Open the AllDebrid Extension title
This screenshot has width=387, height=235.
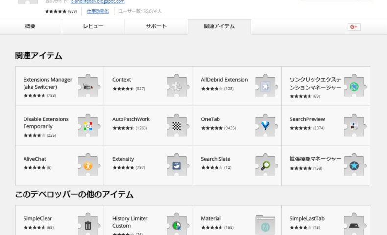224,80
